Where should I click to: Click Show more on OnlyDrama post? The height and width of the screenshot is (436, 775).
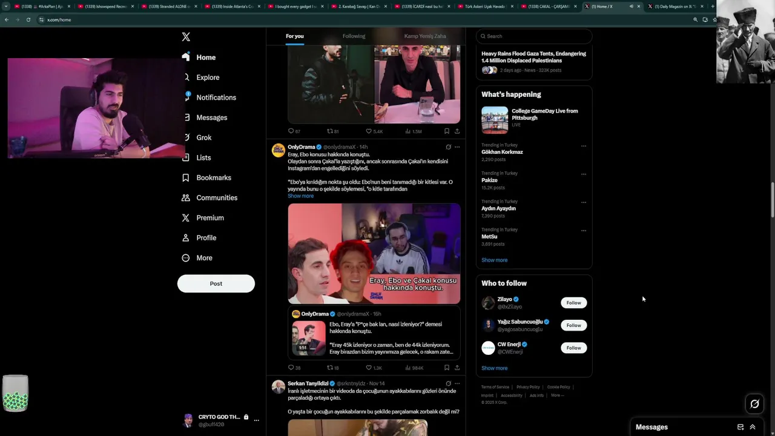tap(301, 196)
